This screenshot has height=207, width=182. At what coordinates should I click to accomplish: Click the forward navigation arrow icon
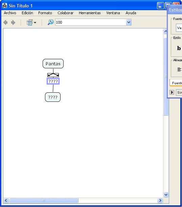coord(13,22)
